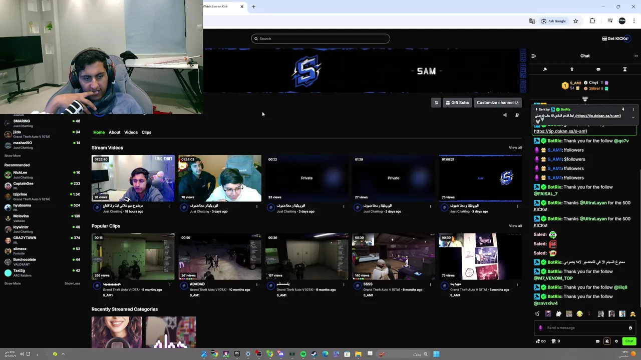Image resolution: width=641 pixels, height=360 pixels.
Task: Open Spotify from the taskbar
Action: (x=303, y=354)
